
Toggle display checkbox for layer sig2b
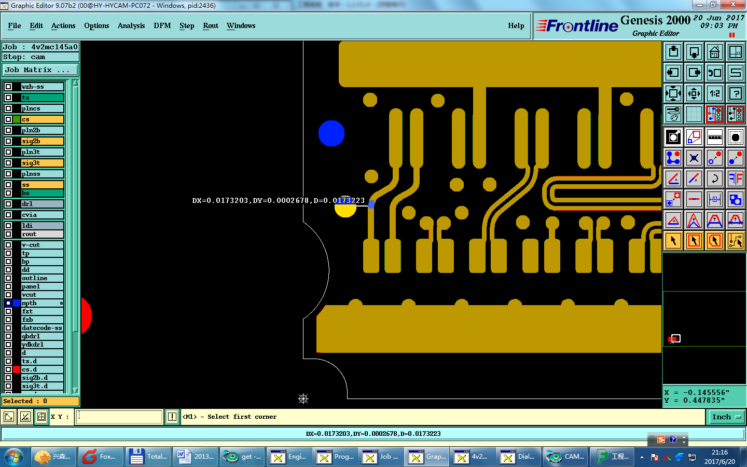click(8, 141)
